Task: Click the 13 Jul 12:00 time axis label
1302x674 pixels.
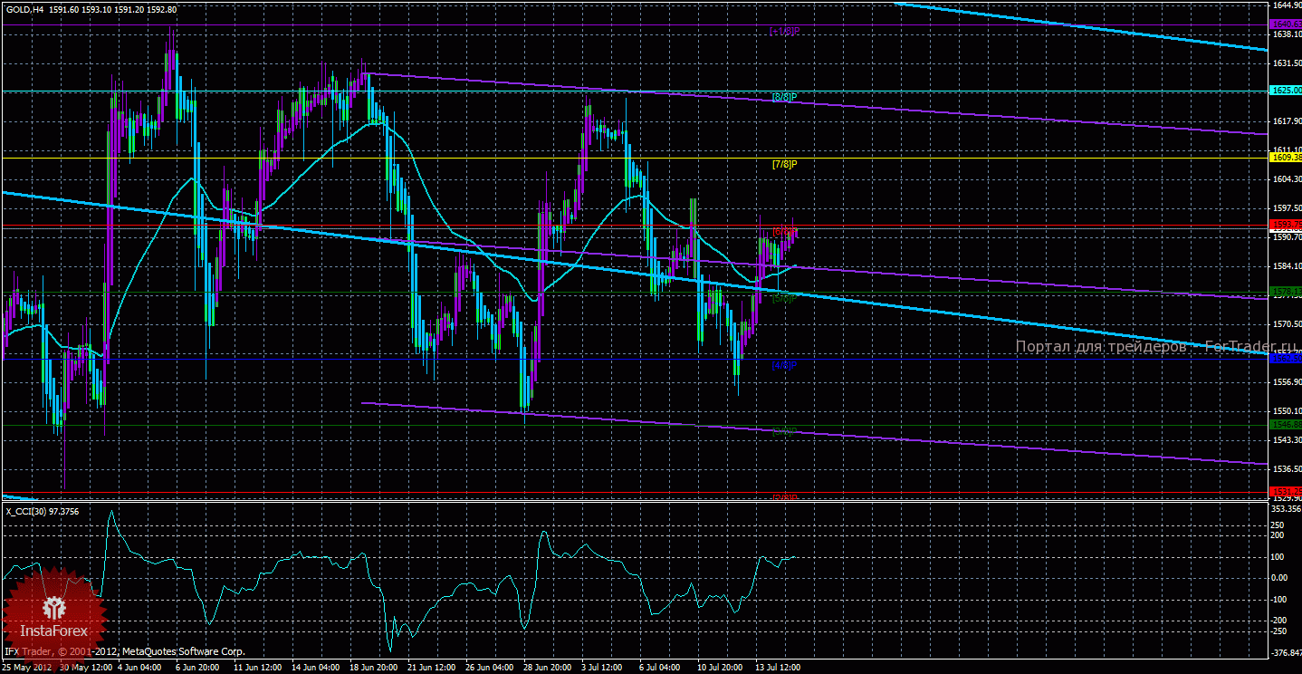Action: coord(778,668)
